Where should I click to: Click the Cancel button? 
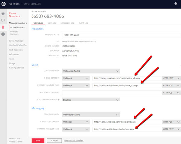point(54,140)
